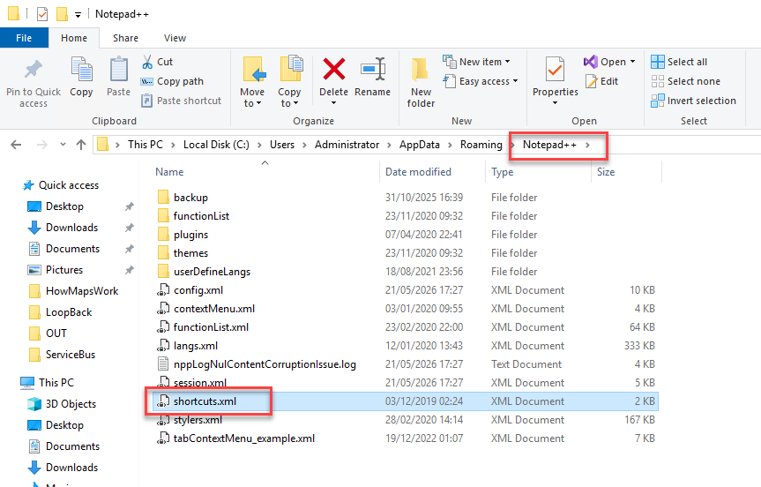Open recent locations dropdown arrow
The height and width of the screenshot is (487, 761).
point(63,144)
